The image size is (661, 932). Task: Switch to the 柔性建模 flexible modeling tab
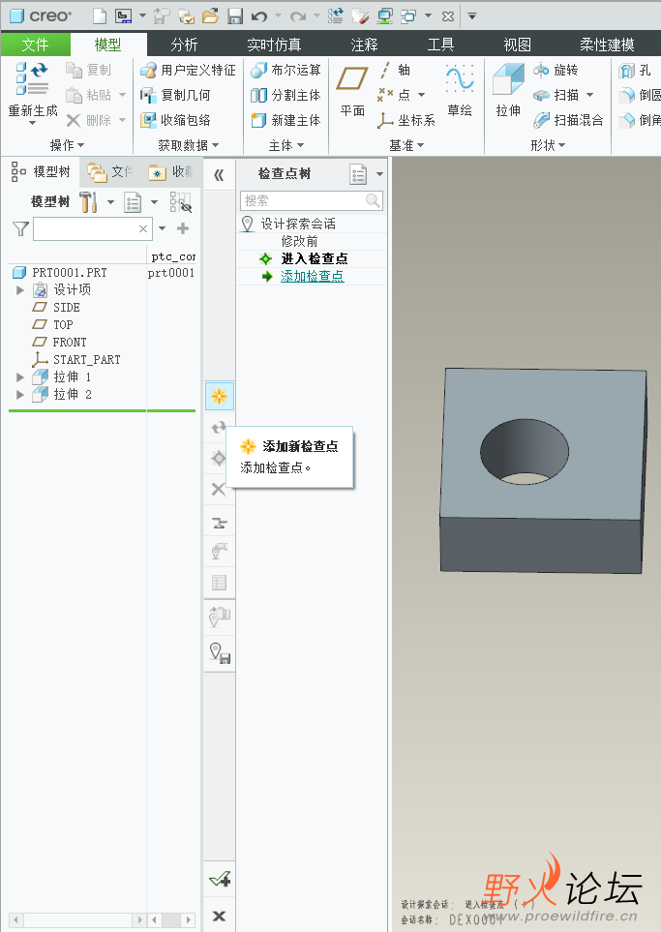(607, 45)
